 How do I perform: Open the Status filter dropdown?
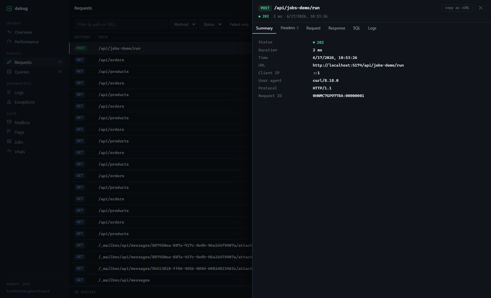click(211, 24)
